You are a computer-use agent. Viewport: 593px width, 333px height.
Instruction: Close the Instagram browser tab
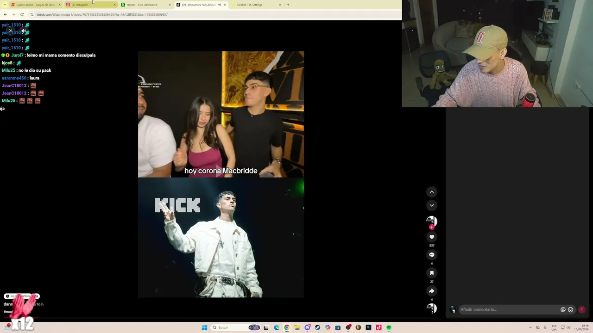click(x=114, y=5)
